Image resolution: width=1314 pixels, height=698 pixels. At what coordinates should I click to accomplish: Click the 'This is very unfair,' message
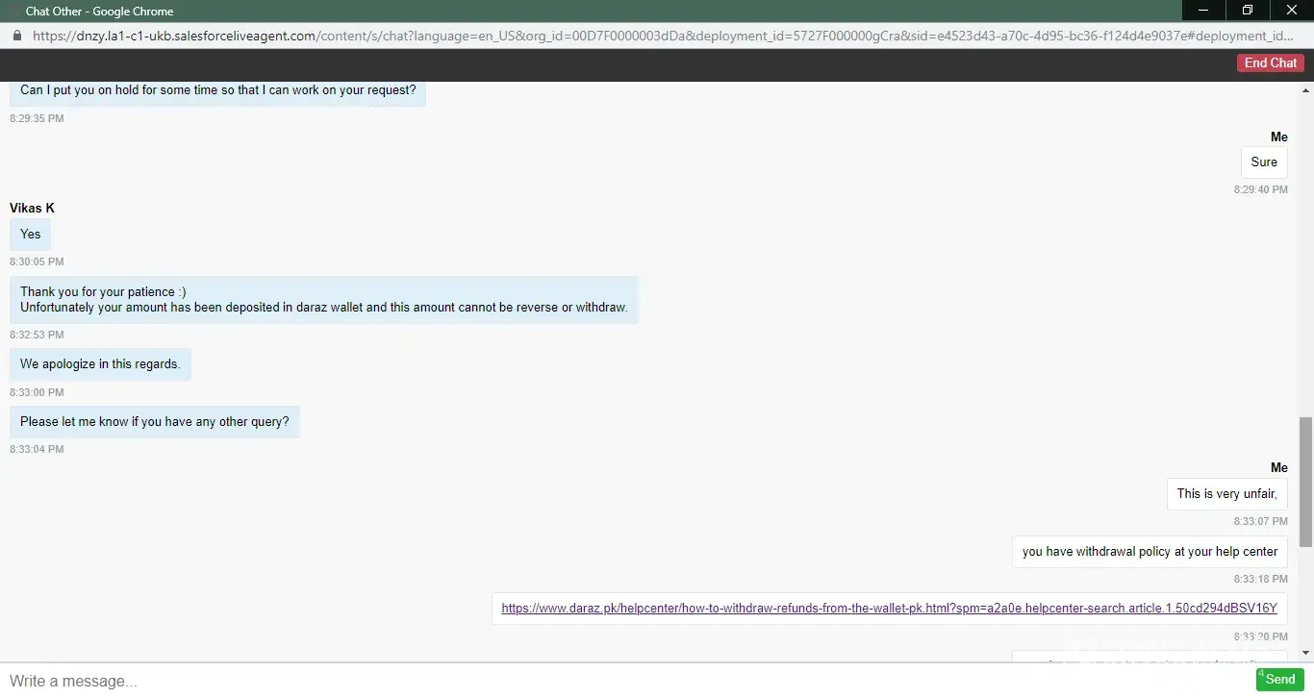(x=1226, y=493)
